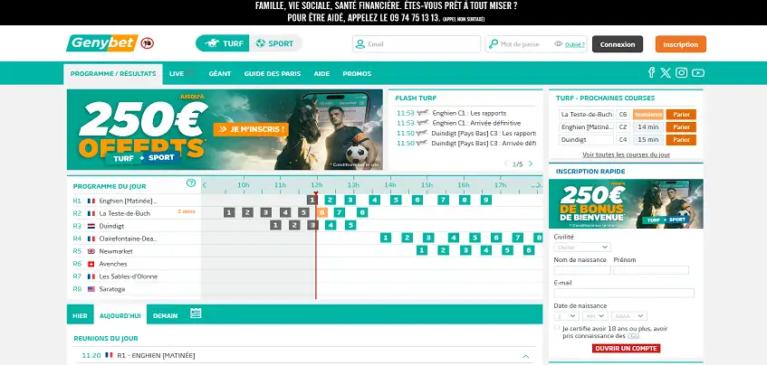The width and height of the screenshot is (767, 365).
Task: Open the PROMOS menu item
Action: point(357,74)
